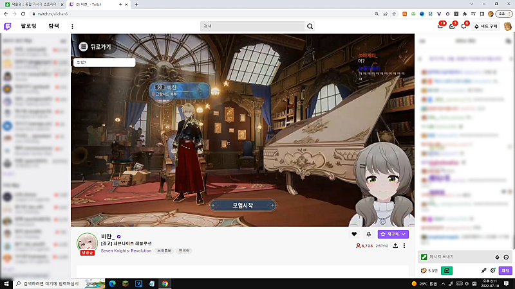Focus the Twitch 검색 search field
The width and height of the screenshot is (515, 289).
tap(252, 26)
